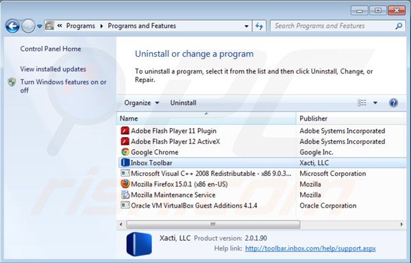Viewport: 411px width, 263px height.
Task: Click the Mozilla Maintenance Service icon
Action: 125,195
